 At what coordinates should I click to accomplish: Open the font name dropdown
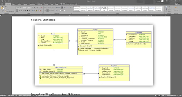click(26, 8)
